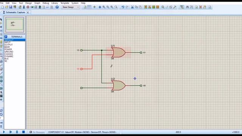242x136 pixels.
Task: Stop the simulation with the square button
Action: (x=23, y=132)
